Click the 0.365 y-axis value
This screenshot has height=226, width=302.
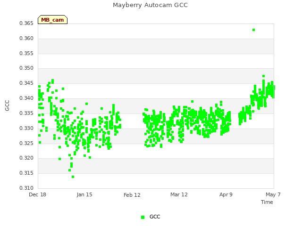tap(26, 23)
